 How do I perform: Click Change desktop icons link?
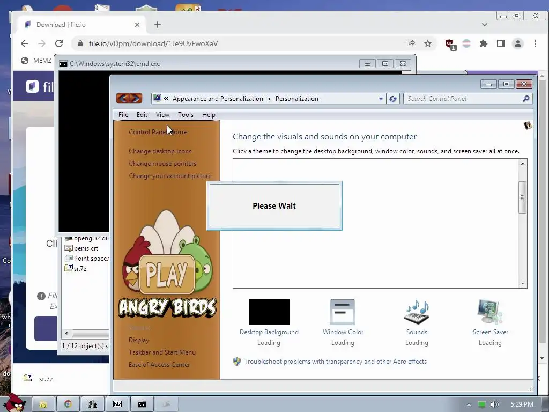[160, 151]
